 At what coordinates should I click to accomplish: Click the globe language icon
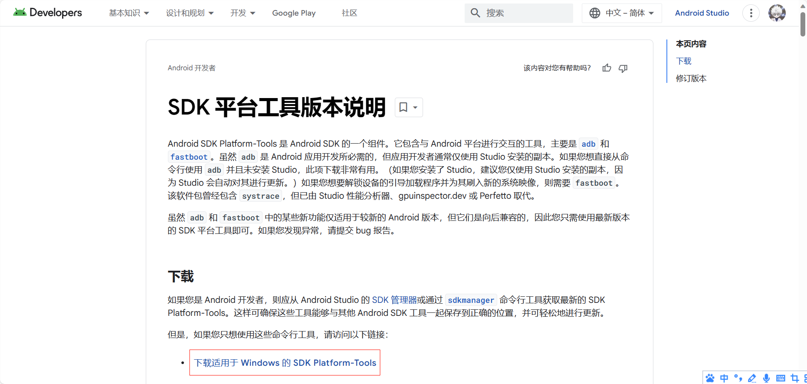pyautogui.click(x=595, y=13)
